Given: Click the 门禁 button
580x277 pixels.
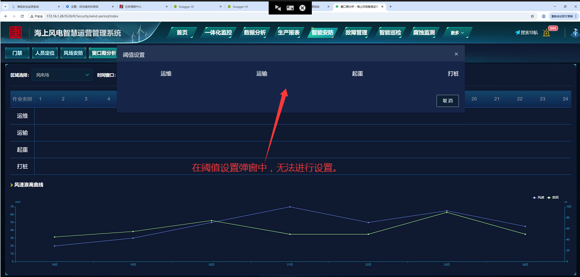Looking at the screenshot, I should click(17, 53).
